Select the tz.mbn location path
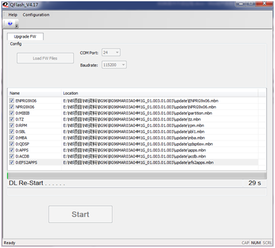 (x=132, y=119)
